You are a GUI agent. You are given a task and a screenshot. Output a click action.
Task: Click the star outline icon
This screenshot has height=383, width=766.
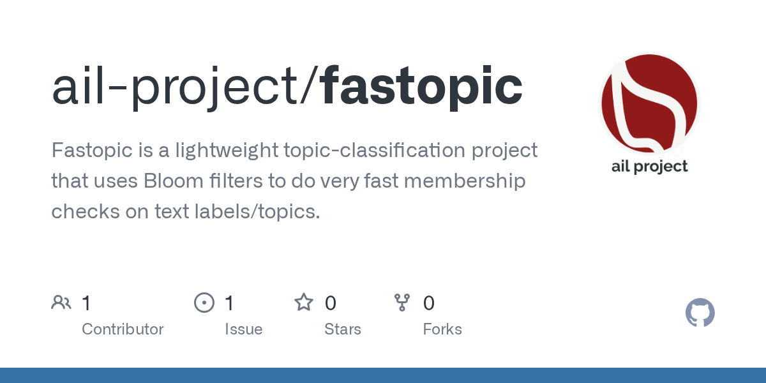[303, 303]
